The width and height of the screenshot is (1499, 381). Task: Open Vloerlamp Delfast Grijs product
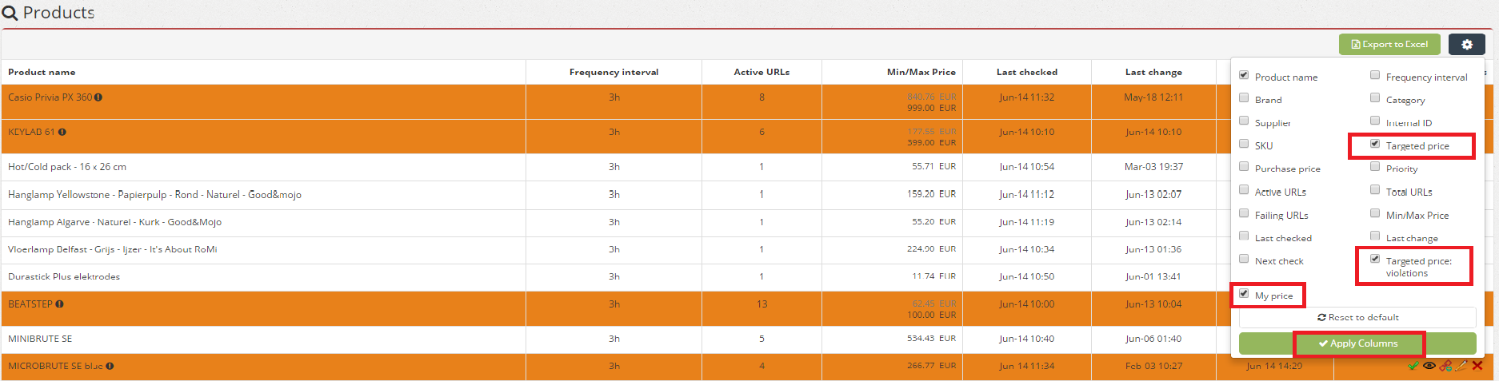(112, 249)
